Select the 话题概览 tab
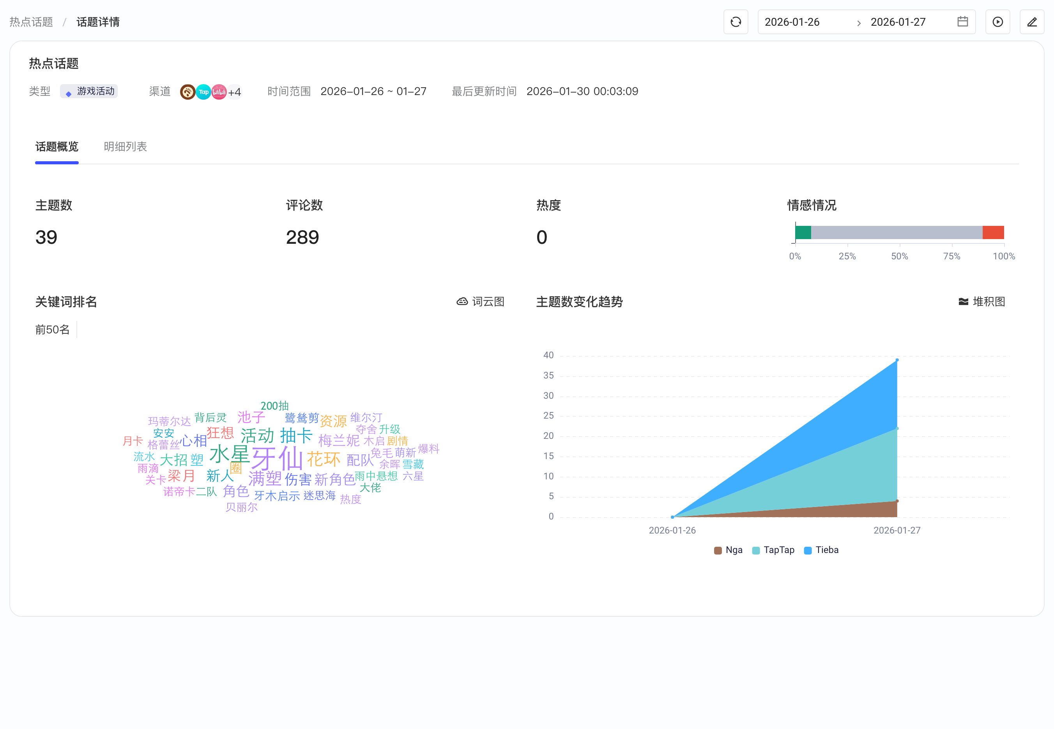This screenshot has width=1054, height=729. (x=57, y=147)
